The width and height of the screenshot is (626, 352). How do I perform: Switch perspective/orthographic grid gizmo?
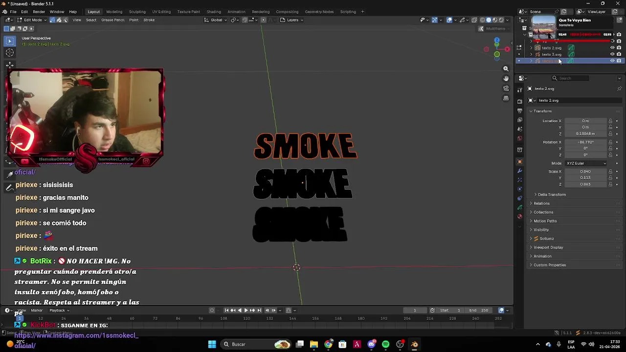[506, 98]
